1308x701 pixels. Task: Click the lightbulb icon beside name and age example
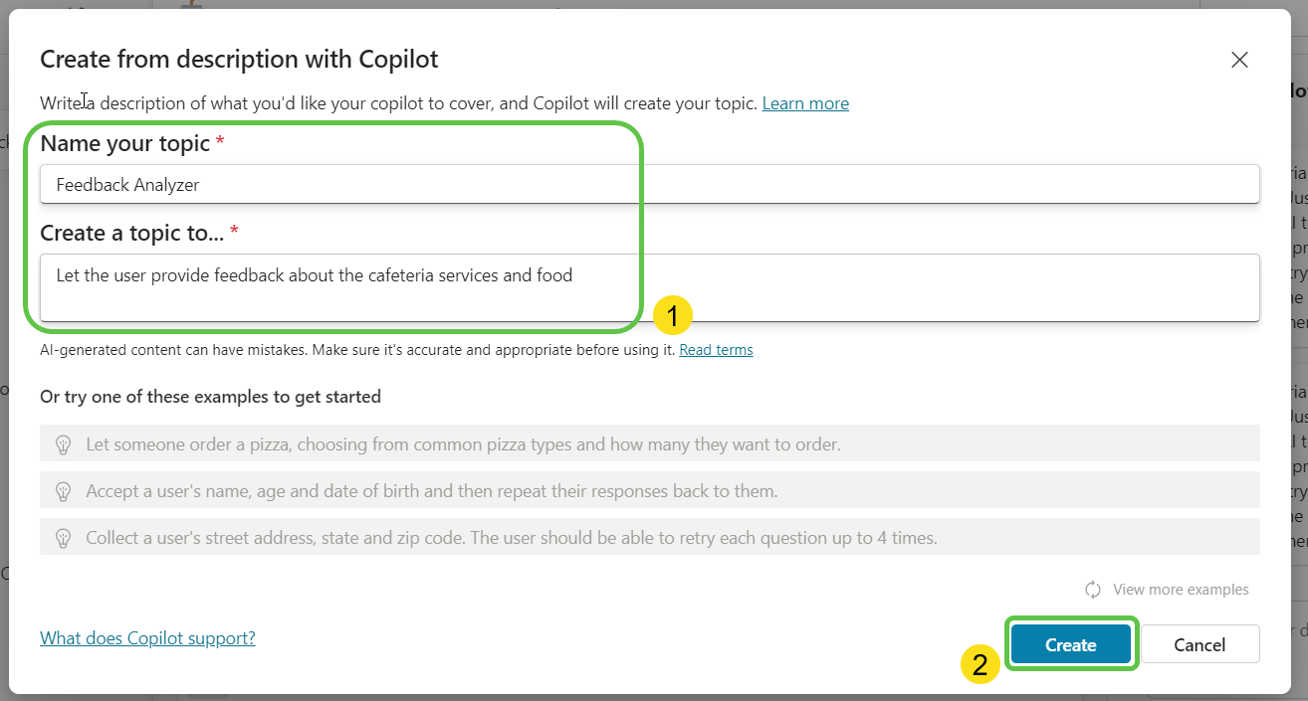[x=63, y=491]
